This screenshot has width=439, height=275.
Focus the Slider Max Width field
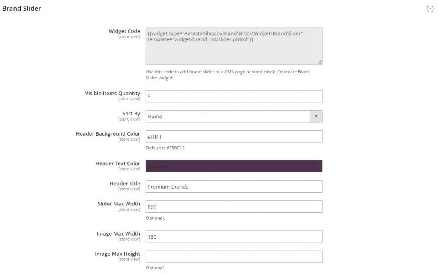[234, 207]
